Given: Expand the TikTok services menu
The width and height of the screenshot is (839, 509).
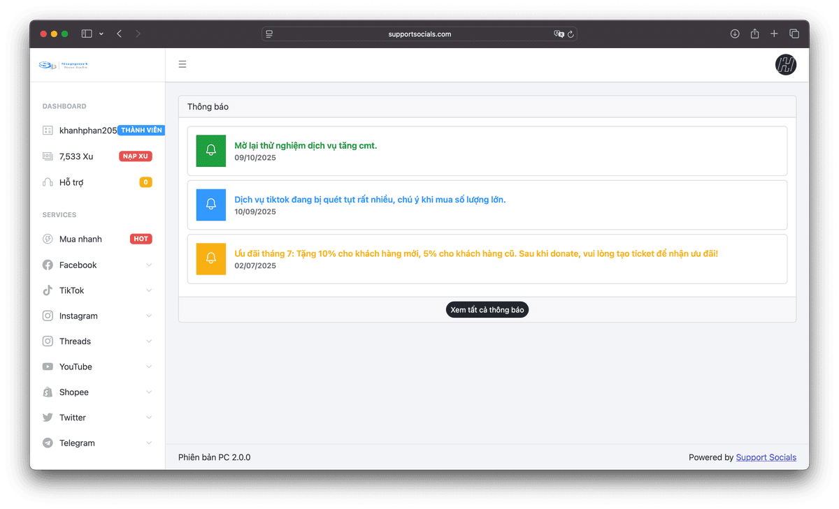Looking at the screenshot, I should point(97,290).
